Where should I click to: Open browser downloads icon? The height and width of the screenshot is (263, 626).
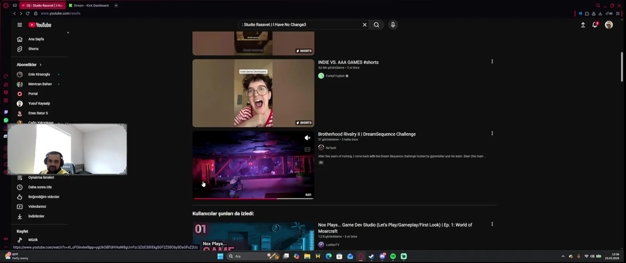(x=600, y=14)
